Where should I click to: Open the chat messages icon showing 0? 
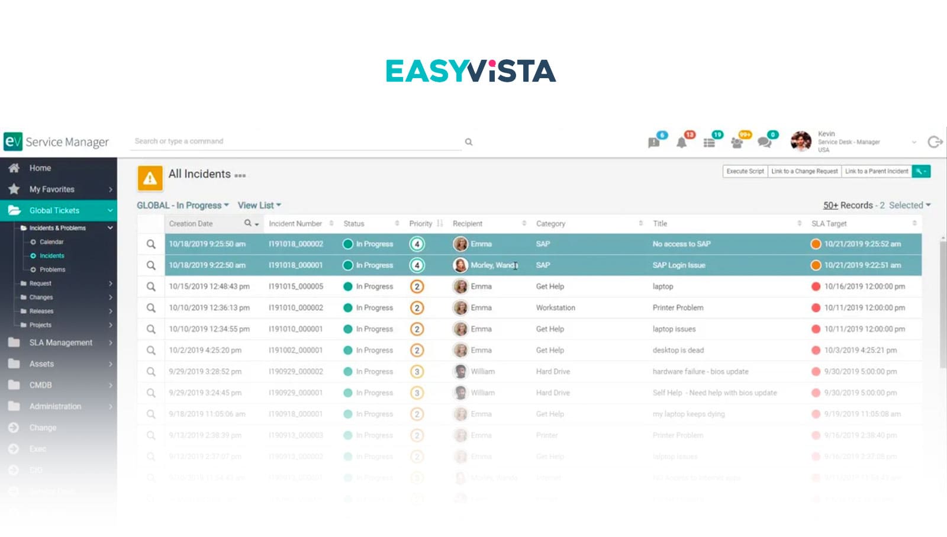click(766, 142)
